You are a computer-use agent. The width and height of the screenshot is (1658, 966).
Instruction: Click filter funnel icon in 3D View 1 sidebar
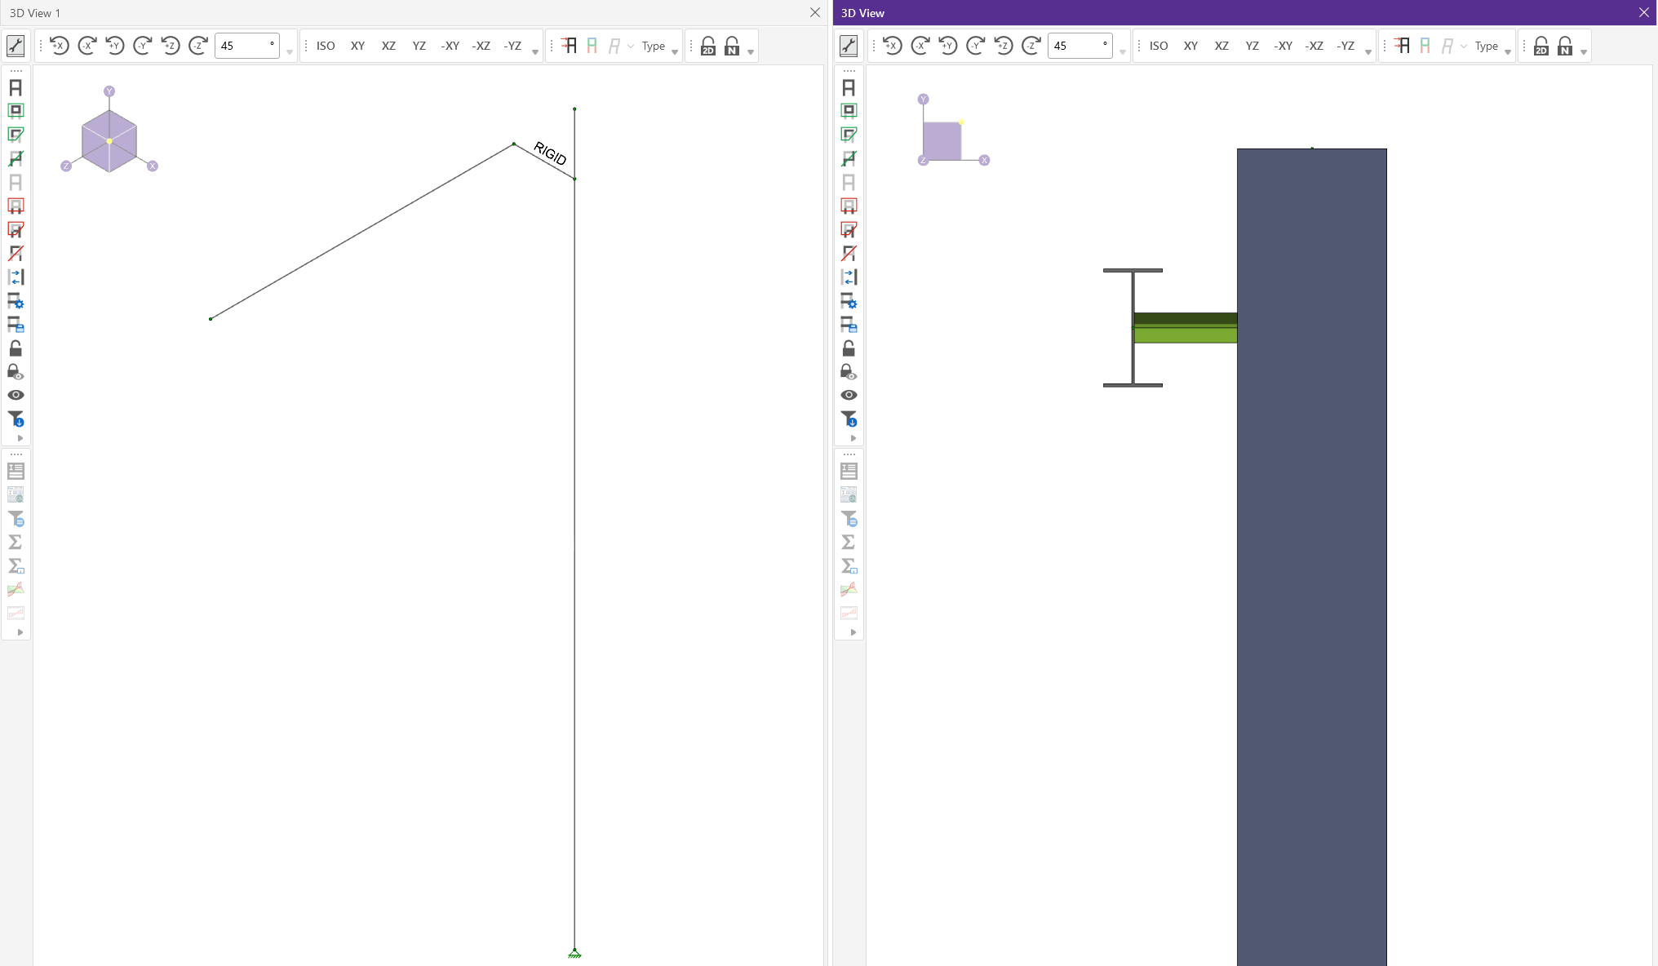[16, 419]
